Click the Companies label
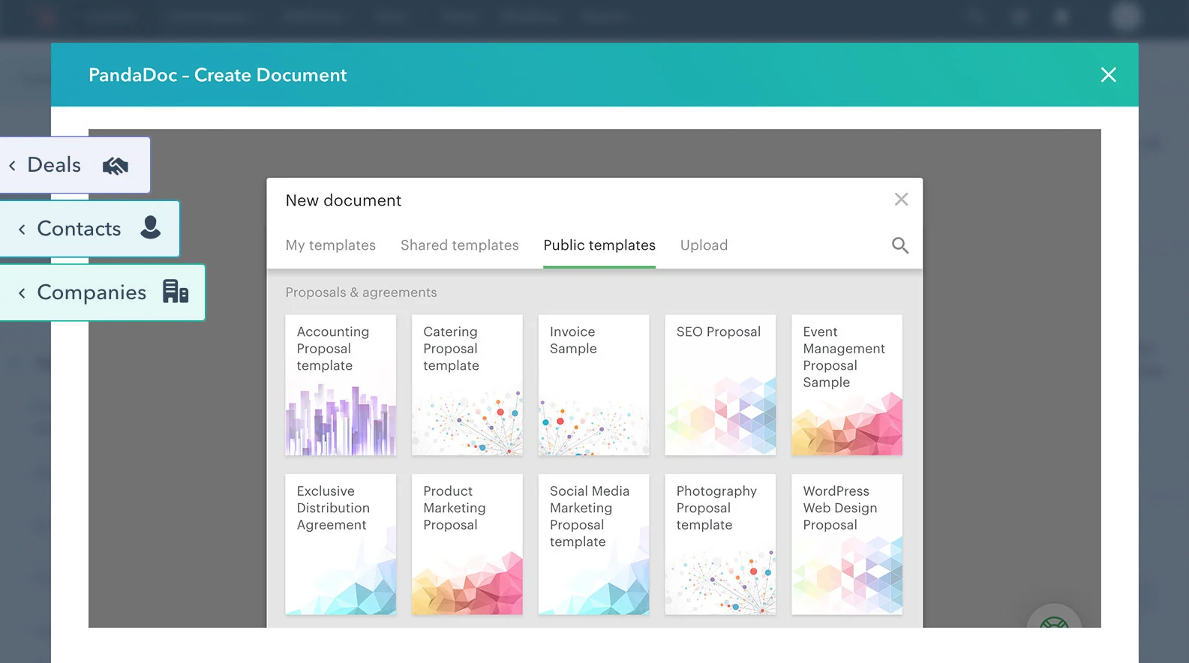The width and height of the screenshot is (1189, 663). (92, 292)
